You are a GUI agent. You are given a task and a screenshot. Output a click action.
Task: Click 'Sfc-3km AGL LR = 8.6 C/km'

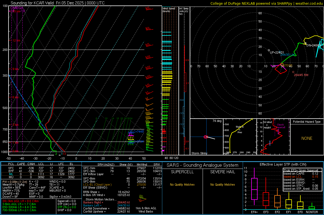21,201
